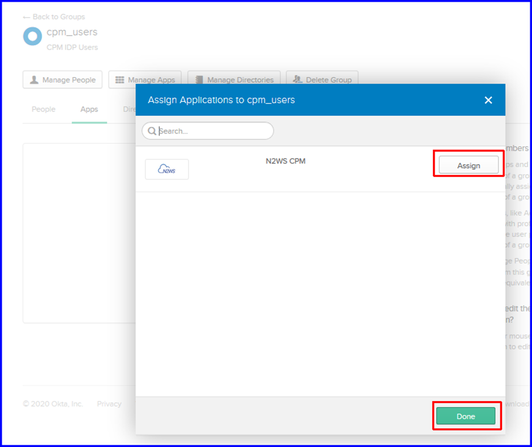Screen dimensions: 532x447
Task: Click the N2WS cloud logo thumbnail
Action: (166, 169)
